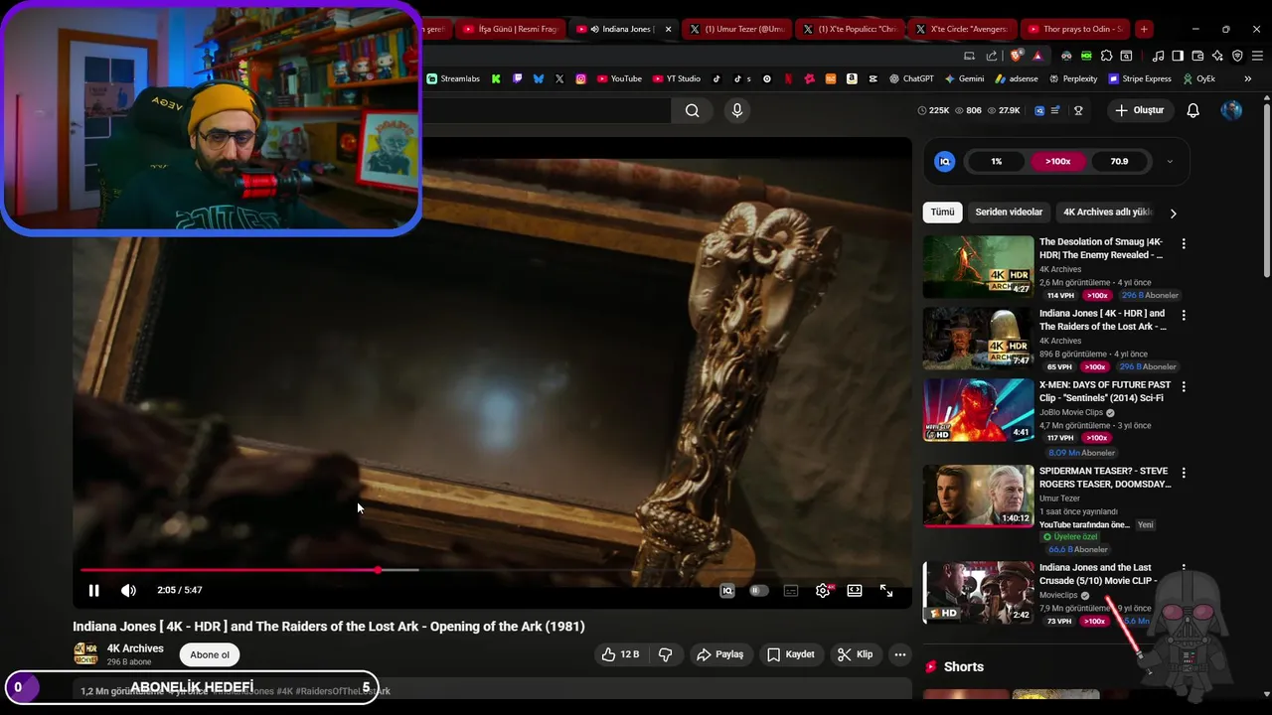Image resolution: width=1272 pixels, height=715 pixels.
Task: Open The Desolation of Smaug thumbnail
Action: point(978,266)
